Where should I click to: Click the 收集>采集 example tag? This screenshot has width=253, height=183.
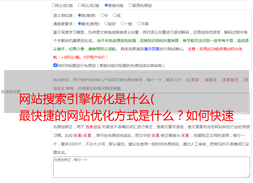point(82,135)
